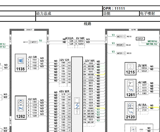Click the spark plug icon on the ECU block
160x132 pixels.
pos(77,111)
